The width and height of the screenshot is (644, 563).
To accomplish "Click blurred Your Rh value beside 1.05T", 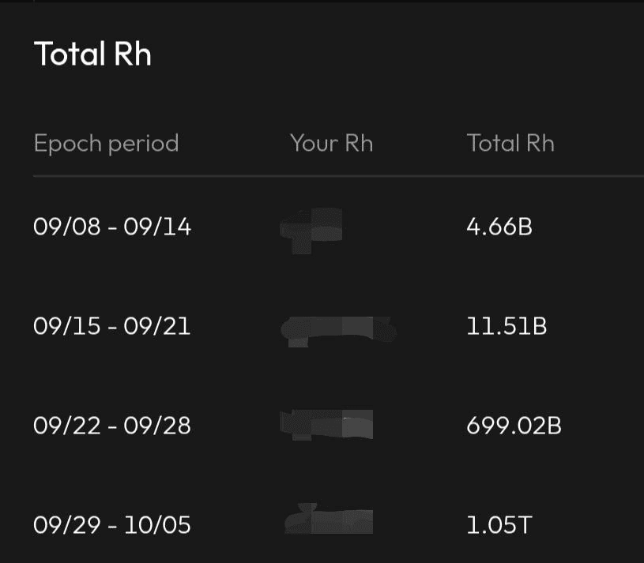I will tap(329, 521).
